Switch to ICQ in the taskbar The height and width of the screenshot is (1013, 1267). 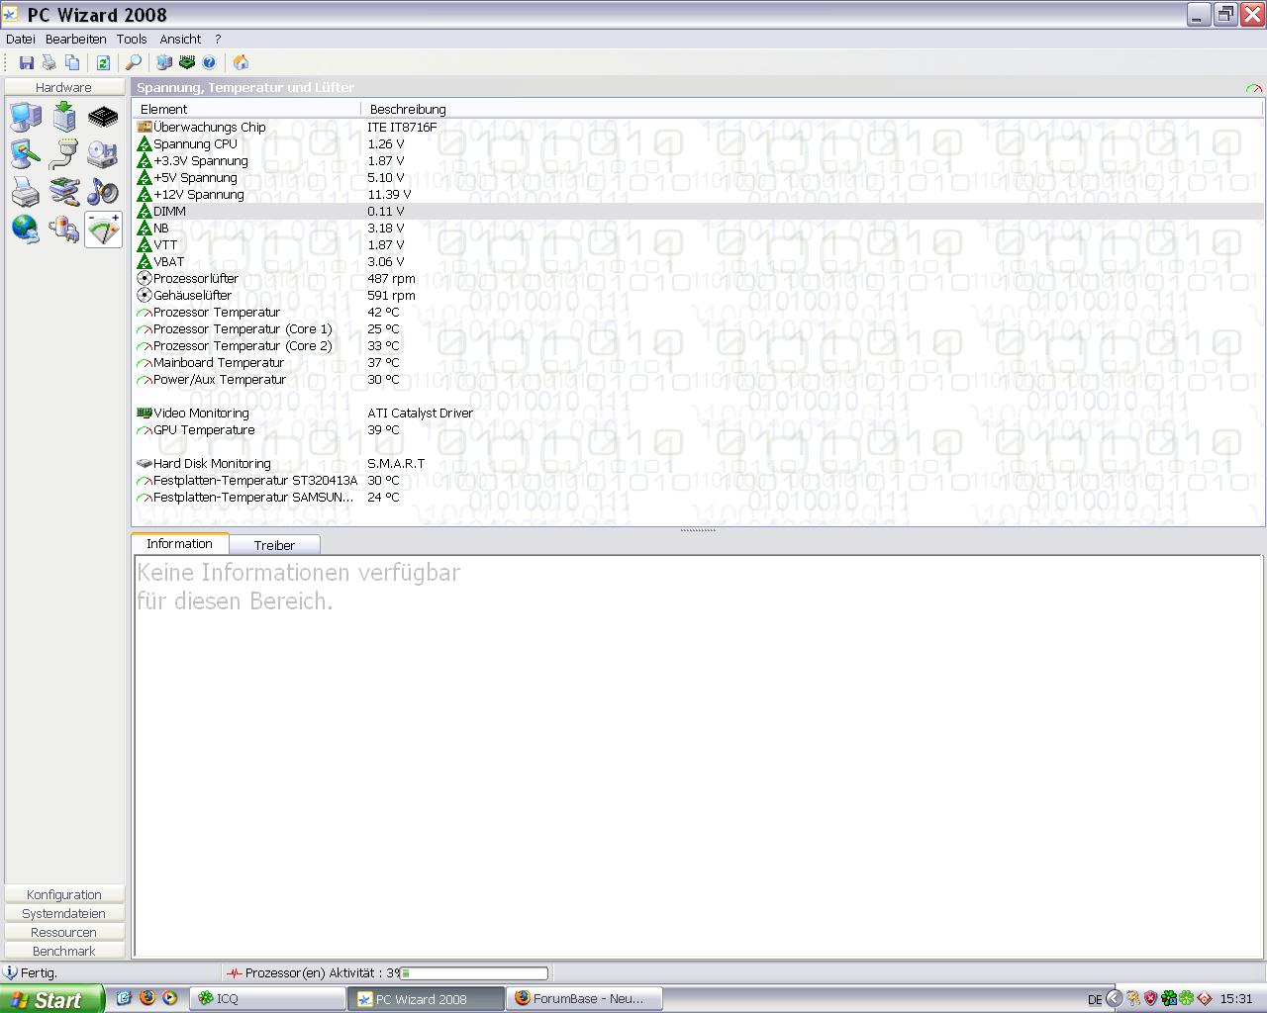point(268,999)
